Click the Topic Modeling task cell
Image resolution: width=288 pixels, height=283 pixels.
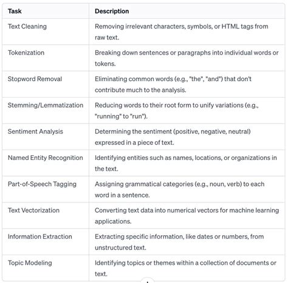click(x=30, y=263)
